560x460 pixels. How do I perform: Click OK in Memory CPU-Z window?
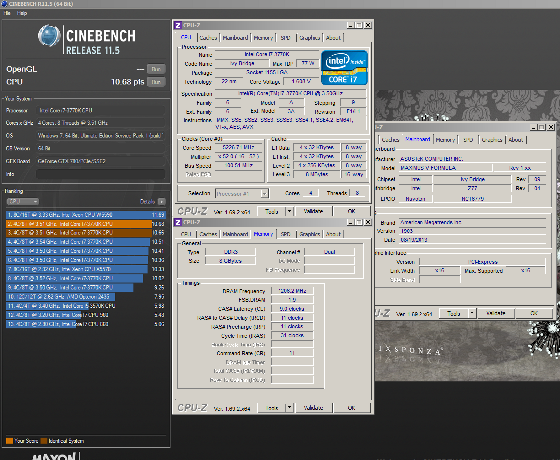pos(351,408)
